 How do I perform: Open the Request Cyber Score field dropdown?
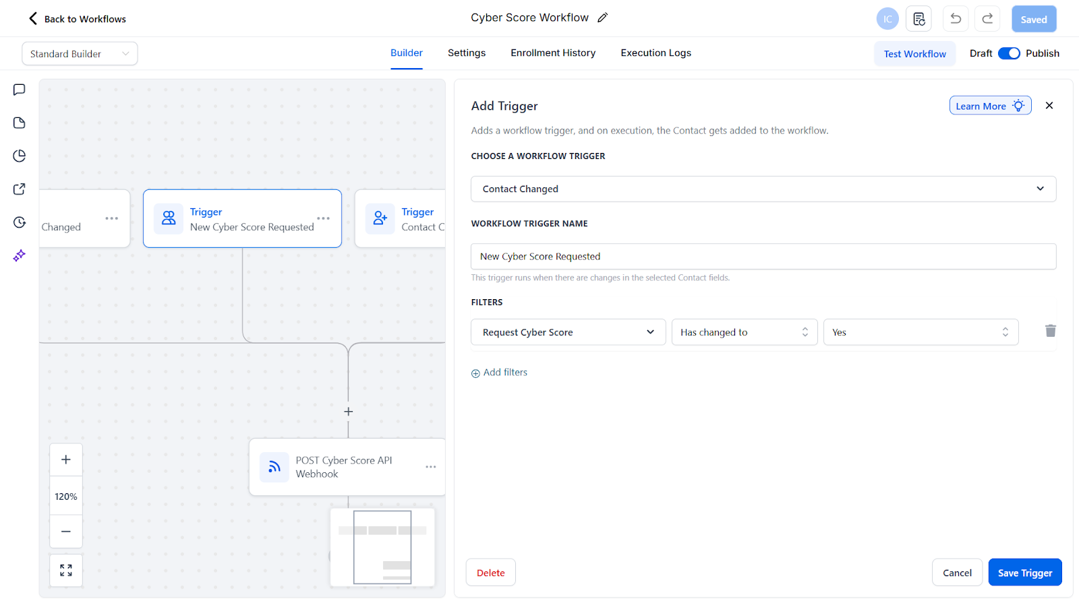(568, 332)
